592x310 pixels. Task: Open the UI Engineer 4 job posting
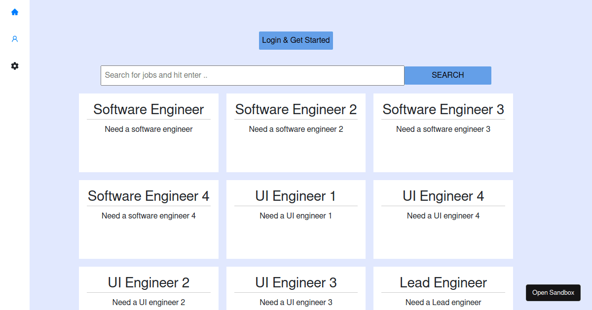443,196
